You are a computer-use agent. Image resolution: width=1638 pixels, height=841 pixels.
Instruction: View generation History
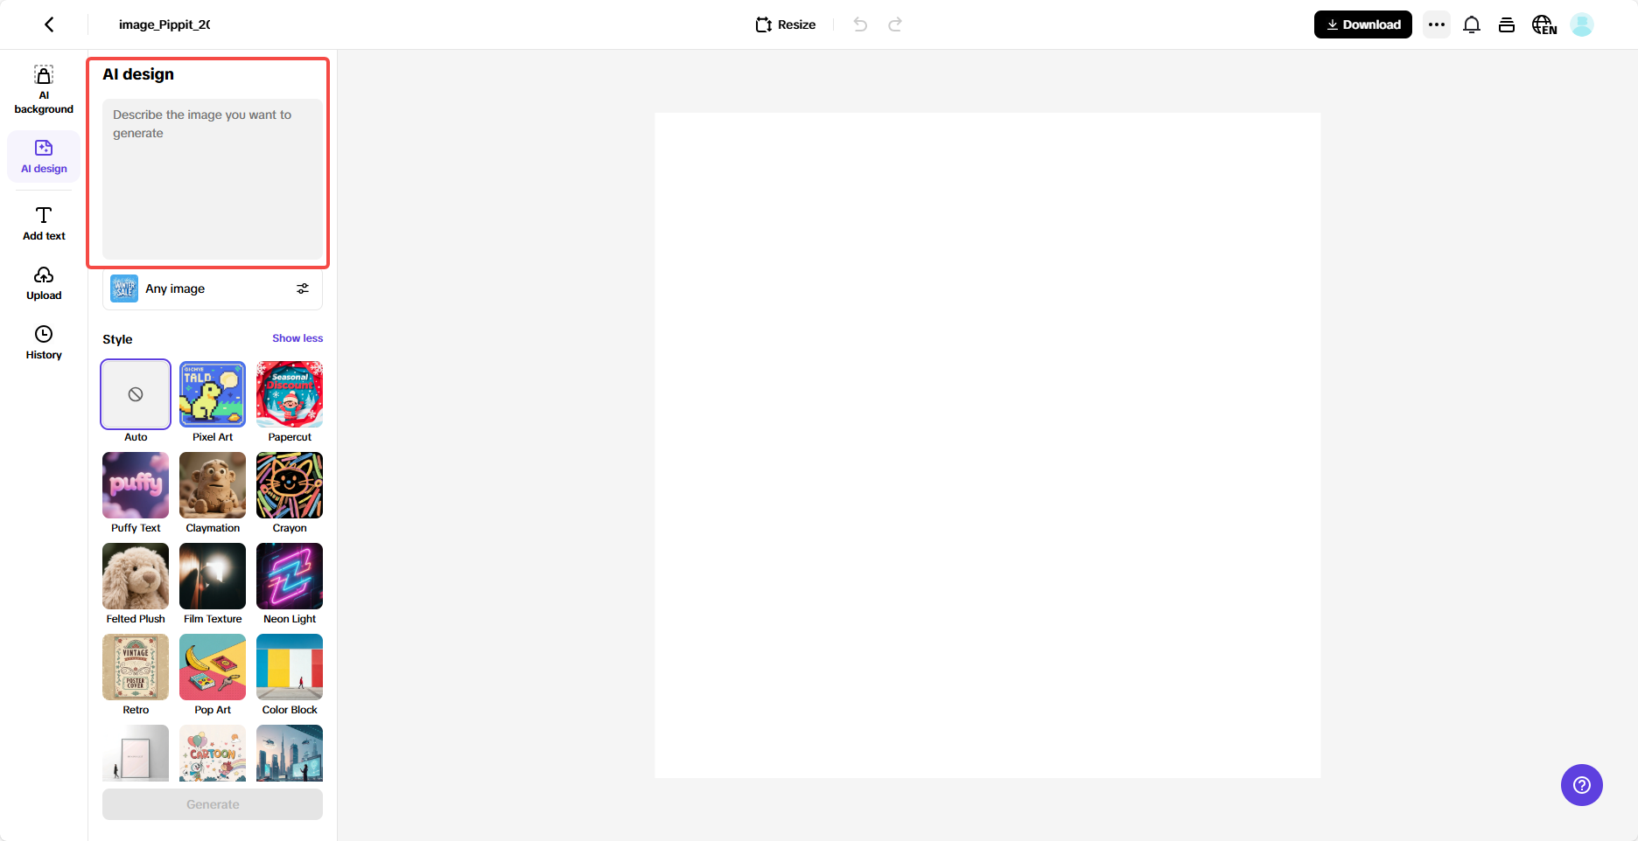(x=43, y=341)
